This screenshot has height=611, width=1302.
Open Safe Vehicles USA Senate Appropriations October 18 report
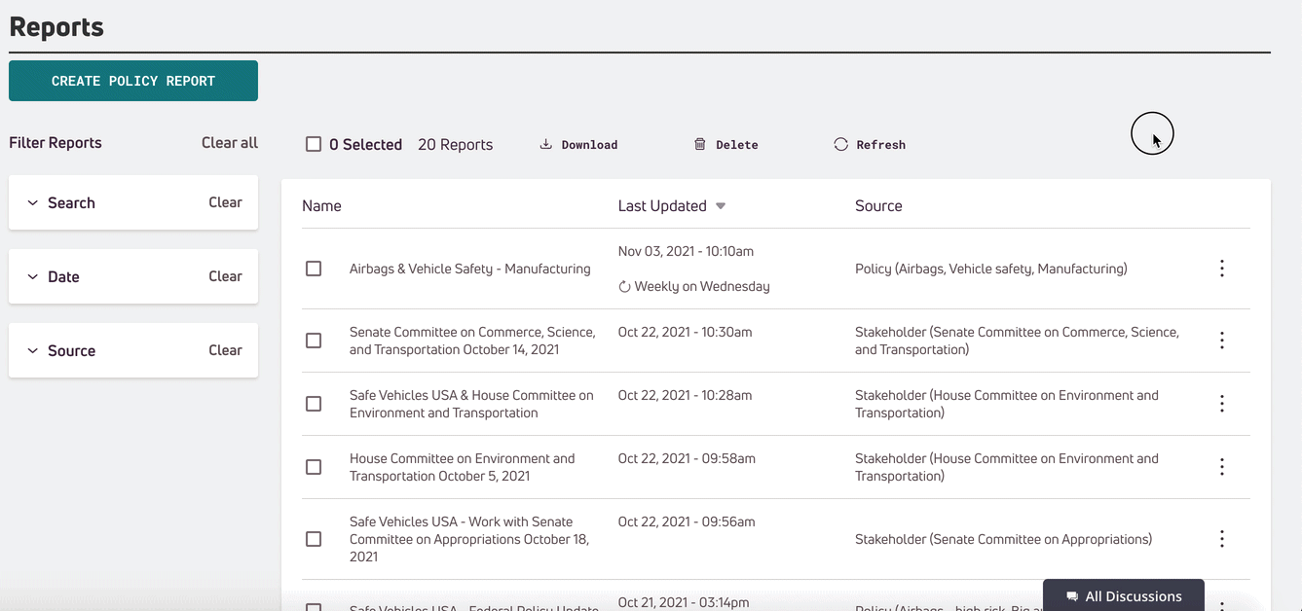(469, 539)
